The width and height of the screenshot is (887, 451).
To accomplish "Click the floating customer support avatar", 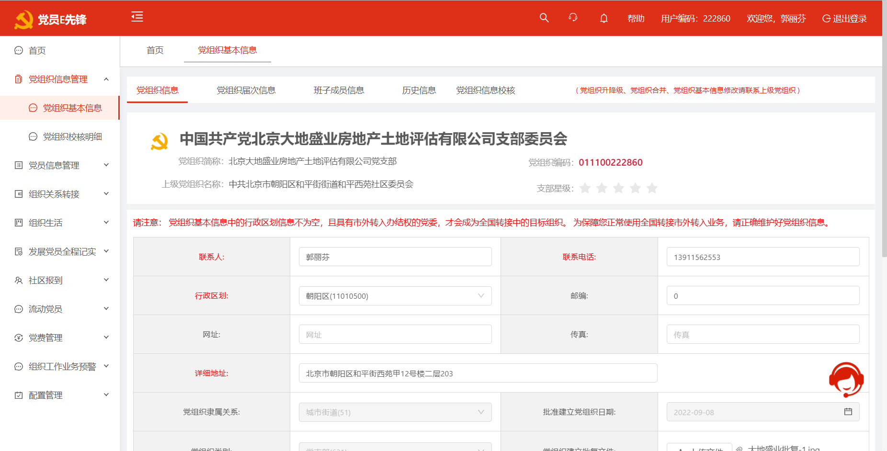I will [846, 380].
